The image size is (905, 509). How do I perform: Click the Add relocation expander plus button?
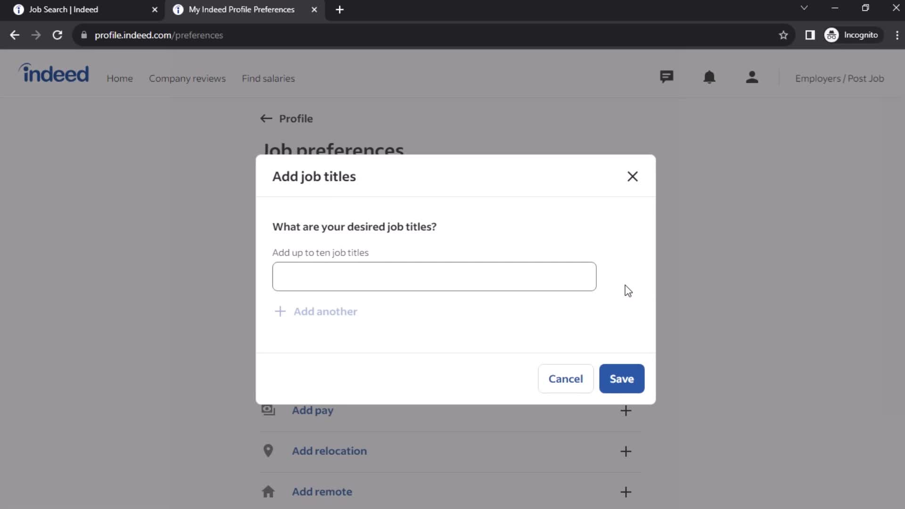625,451
